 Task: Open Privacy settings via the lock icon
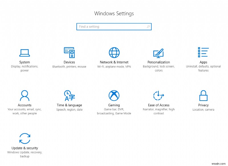click(203, 95)
